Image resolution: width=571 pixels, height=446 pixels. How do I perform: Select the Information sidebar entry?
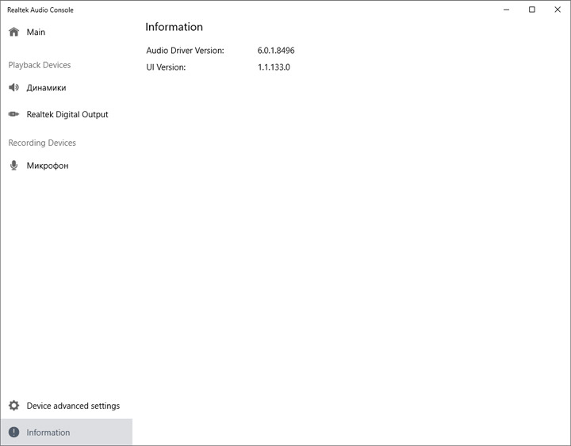coord(67,433)
